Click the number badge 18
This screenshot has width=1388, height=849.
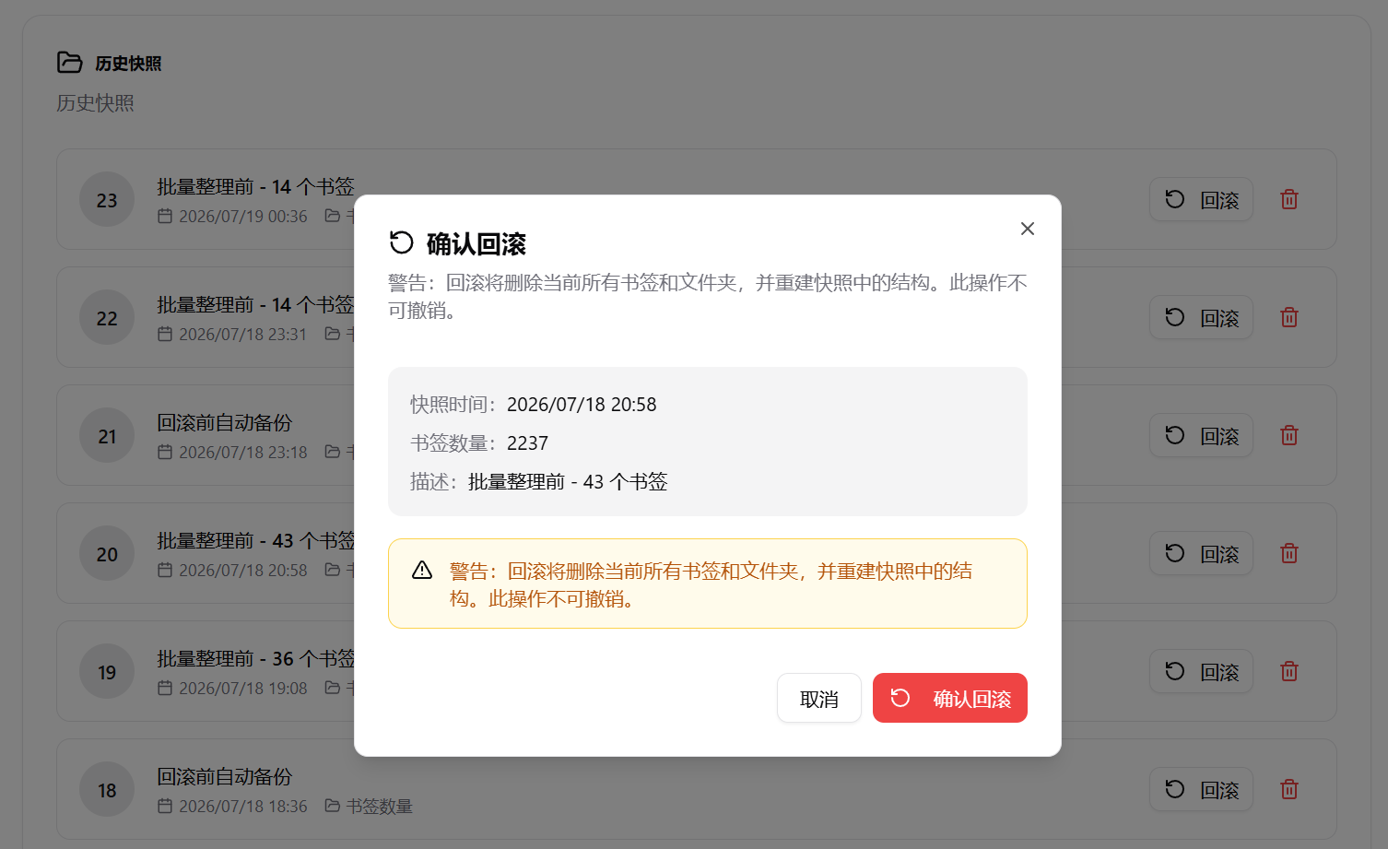click(107, 789)
